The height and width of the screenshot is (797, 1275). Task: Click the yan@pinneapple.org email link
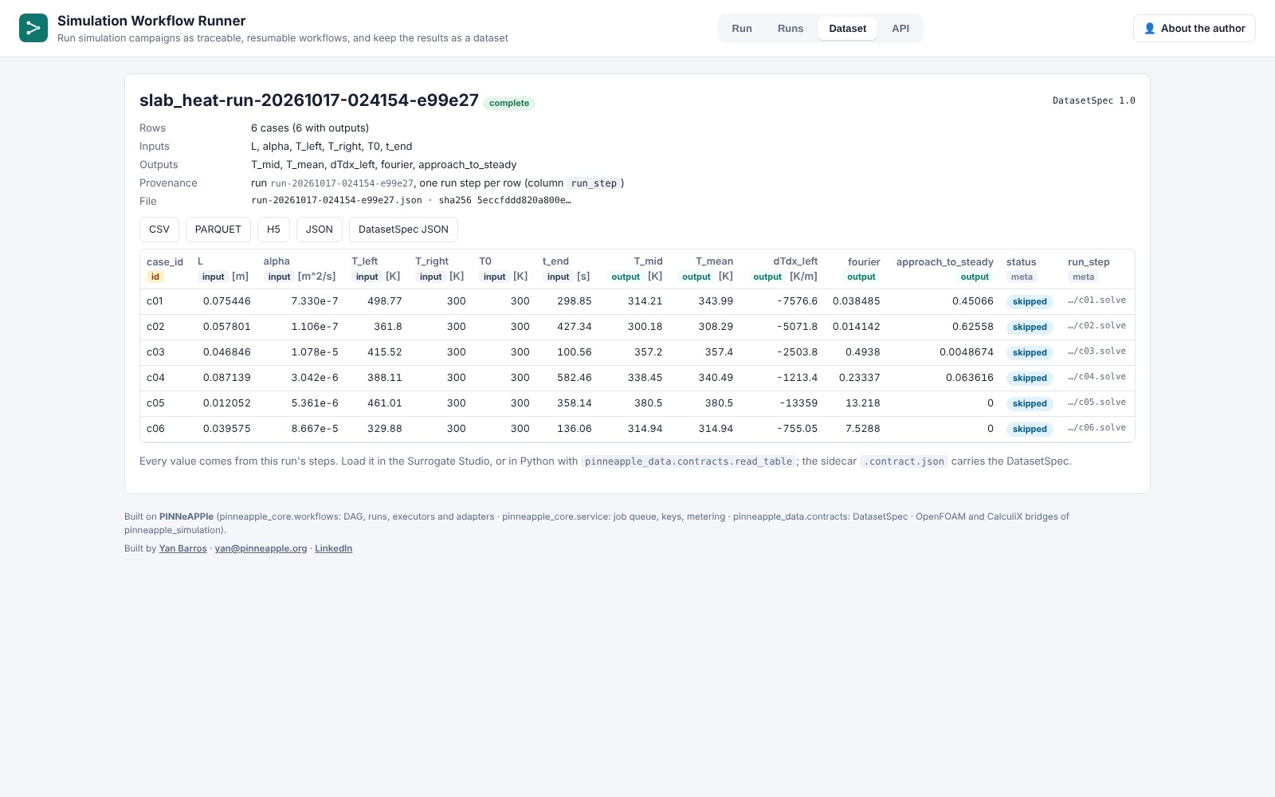click(x=261, y=548)
